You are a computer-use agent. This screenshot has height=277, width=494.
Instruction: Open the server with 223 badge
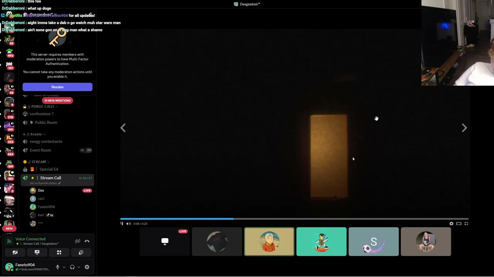(9, 138)
